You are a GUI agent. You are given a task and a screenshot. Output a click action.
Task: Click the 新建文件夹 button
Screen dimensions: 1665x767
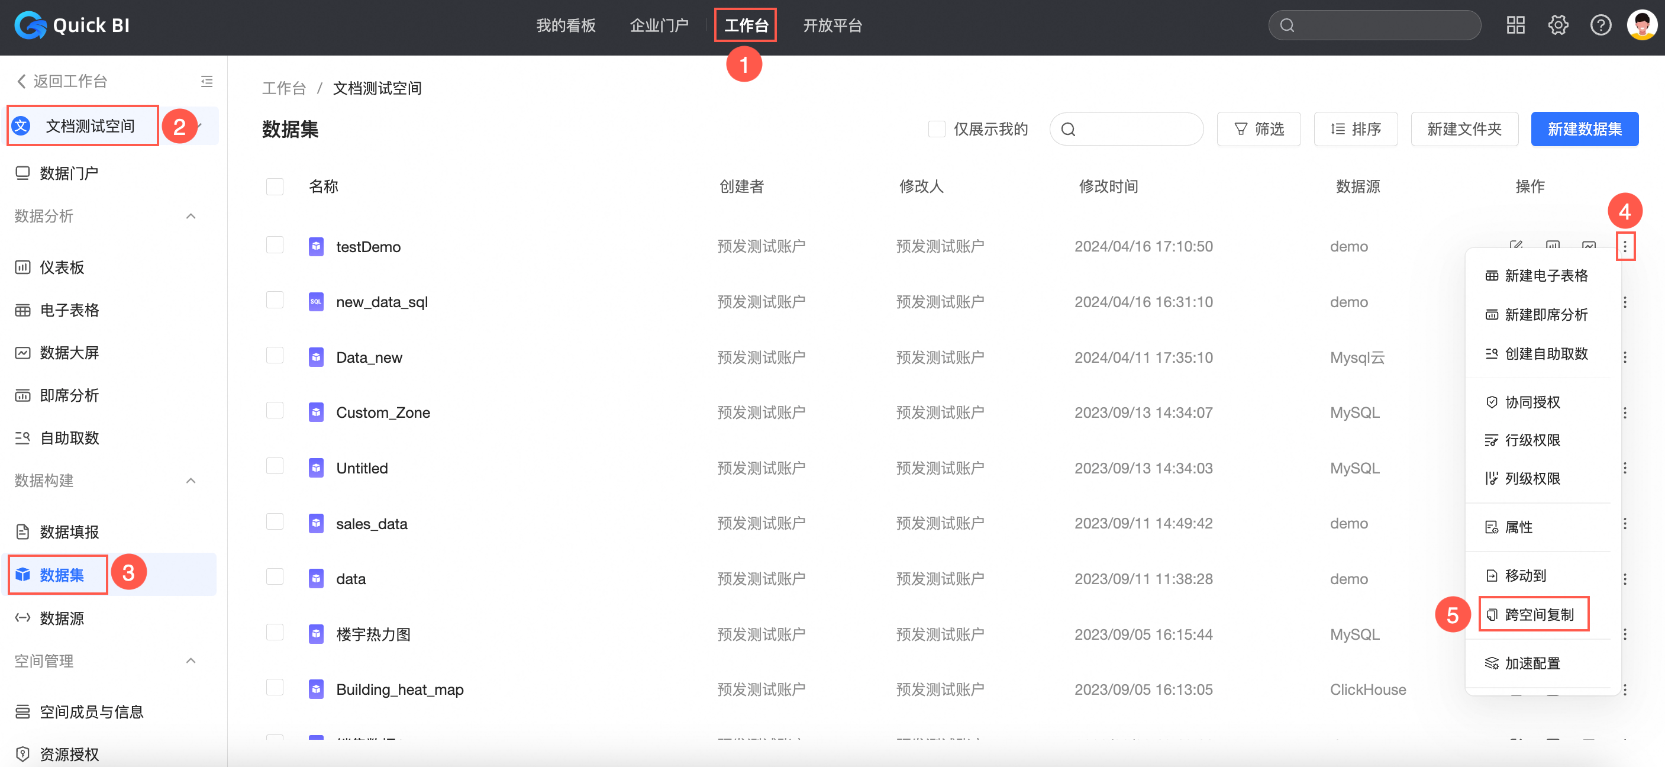[1463, 128]
